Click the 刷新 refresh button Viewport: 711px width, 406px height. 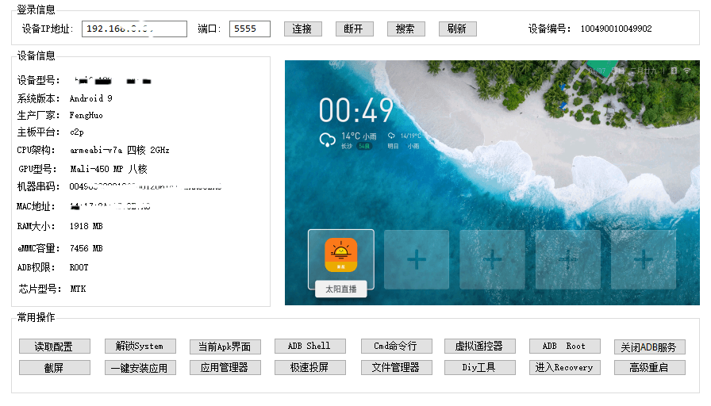coord(456,29)
